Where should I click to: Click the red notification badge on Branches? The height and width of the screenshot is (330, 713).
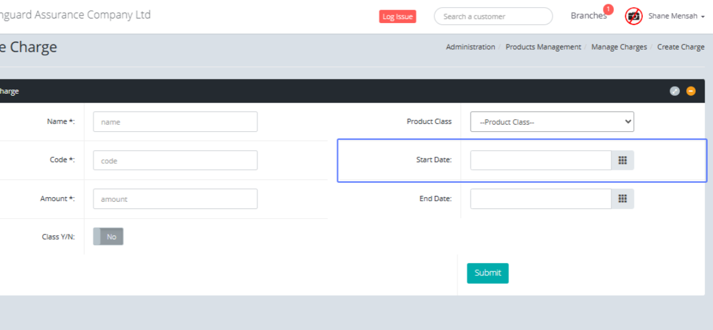(608, 9)
